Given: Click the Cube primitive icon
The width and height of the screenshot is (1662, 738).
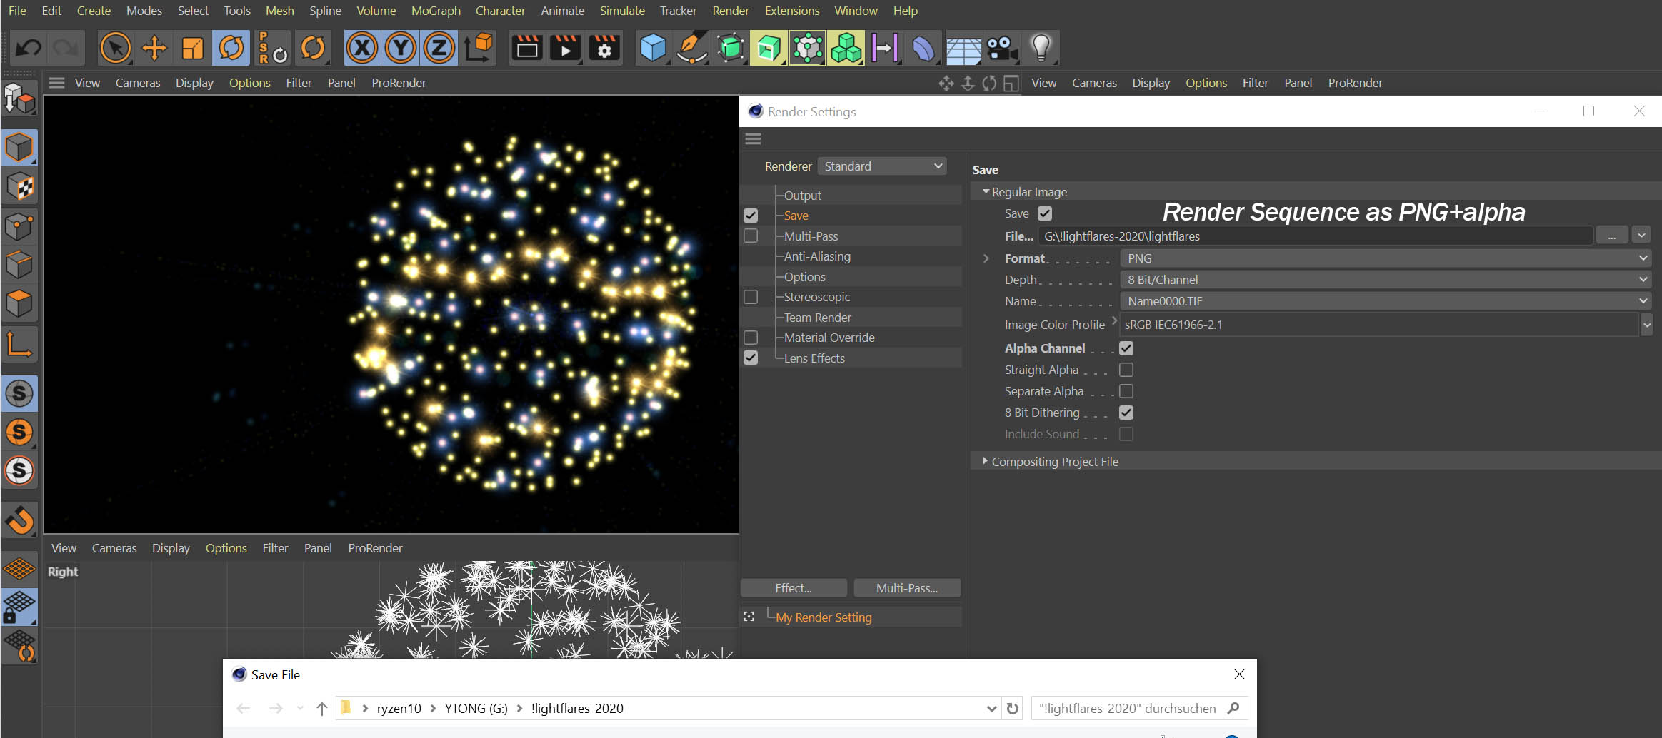Looking at the screenshot, I should pyautogui.click(x=653, y=49).
